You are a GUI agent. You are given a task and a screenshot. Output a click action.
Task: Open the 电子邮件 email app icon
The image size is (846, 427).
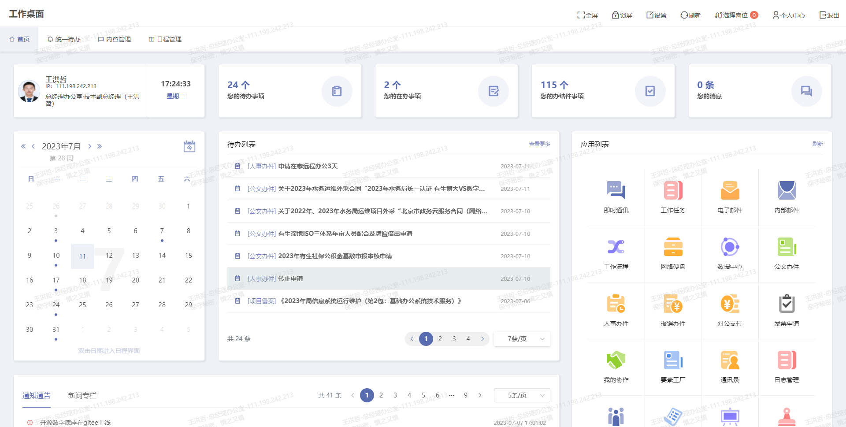tap(730, 191)
